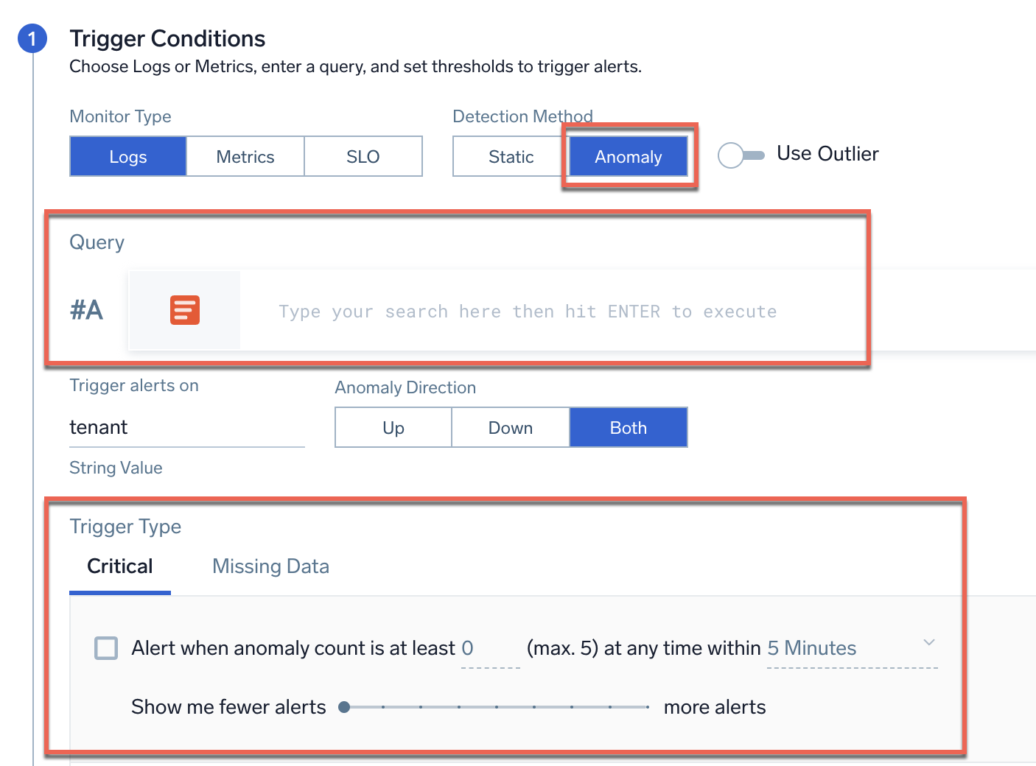Screen dimensions: 1036x766
Task: Click the step 1 circle badge
Action: pyautogui.click(x=32, y=38)
